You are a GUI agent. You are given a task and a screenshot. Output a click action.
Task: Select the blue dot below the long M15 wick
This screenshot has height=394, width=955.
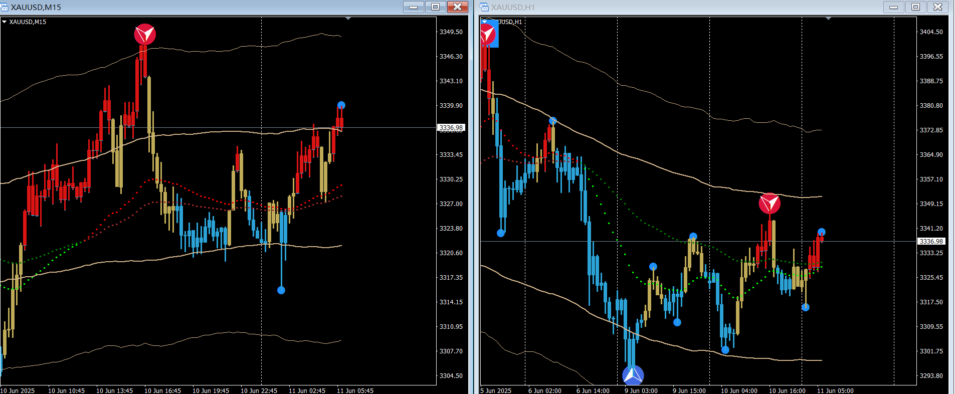281,290
